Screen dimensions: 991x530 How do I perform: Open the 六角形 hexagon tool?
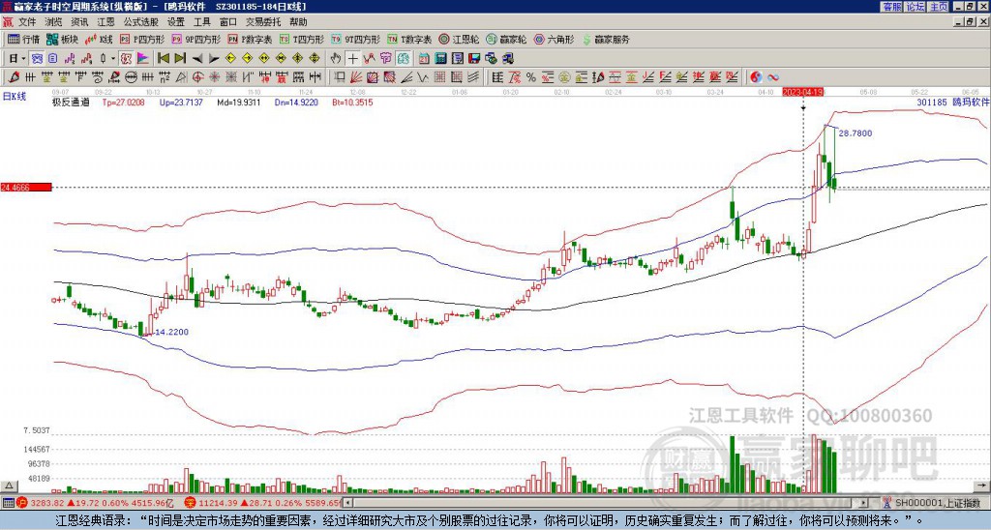[555, 39]
